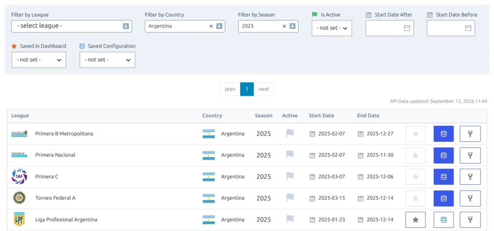Clear the Argentina country filter
The height and width of the screenshot is (231, 494).
point(211,26)
